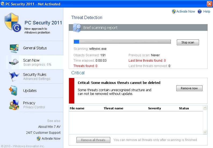Click the Remove all threats button
This screenshot has width=213, height=148.
(x=93, y=140)
